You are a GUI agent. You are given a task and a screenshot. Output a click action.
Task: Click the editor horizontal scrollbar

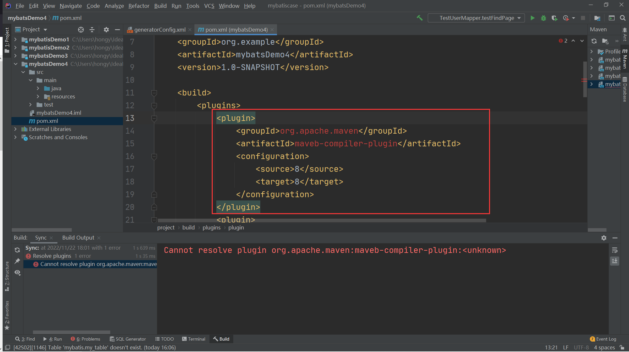[x=322, y=221]
